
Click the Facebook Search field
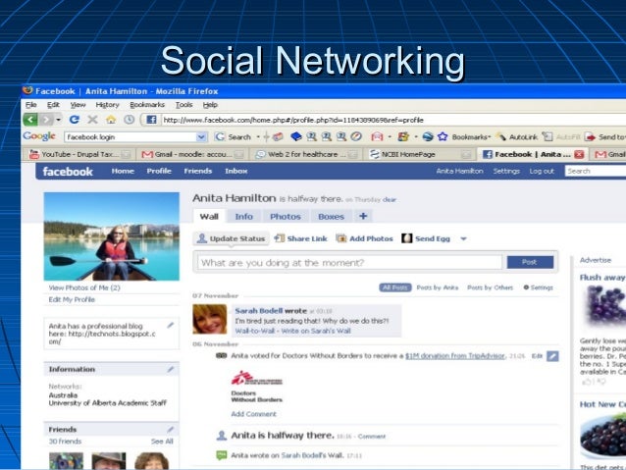click(596, 171)
